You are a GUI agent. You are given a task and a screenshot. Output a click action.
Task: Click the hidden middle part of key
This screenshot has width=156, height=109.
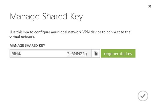click(44, 54)
